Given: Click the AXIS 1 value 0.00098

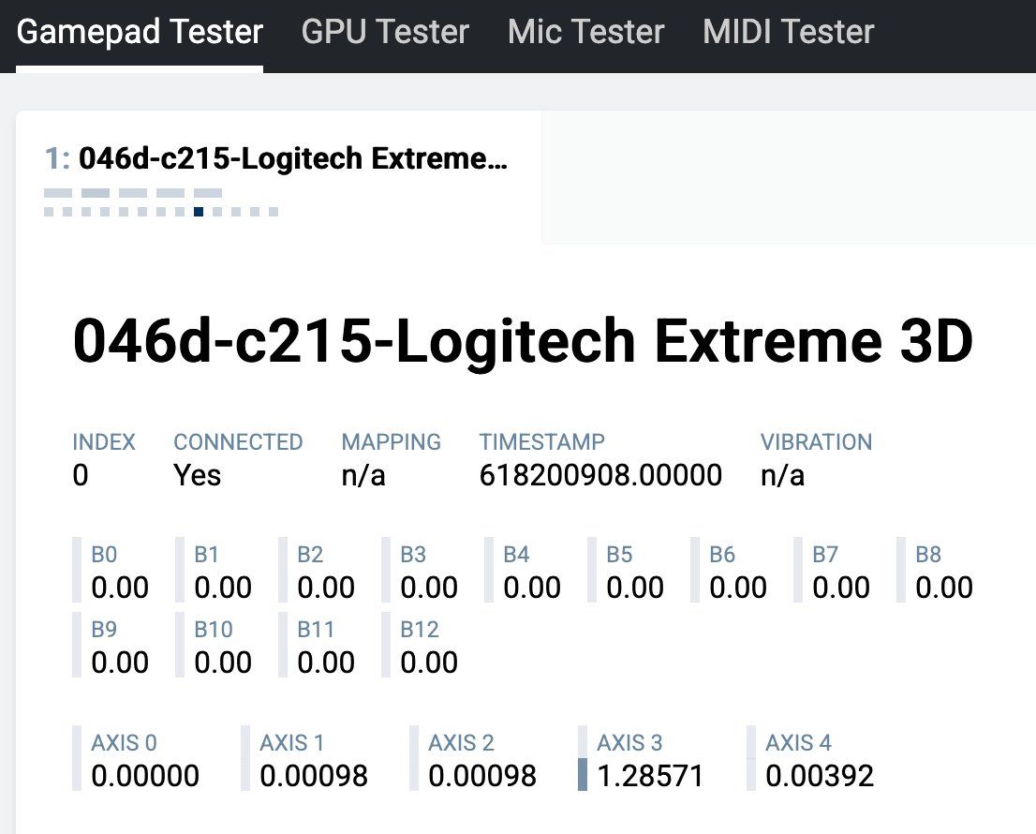Looking at the screenshot, I should click(314, 776).
